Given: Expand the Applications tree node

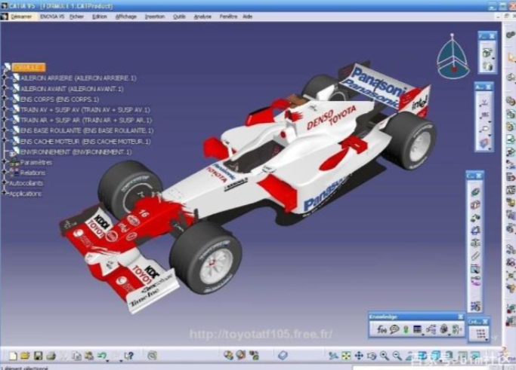Looking at the screenshot, I should pos(5,194).
